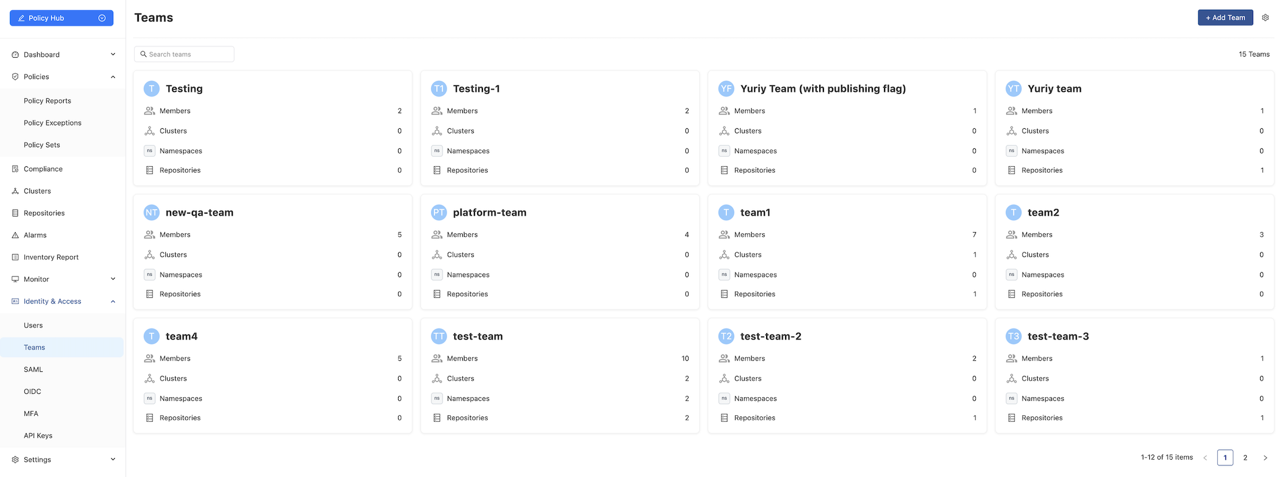
Task: Open the Policy Hub dropdown arrow
Action: 102,18
